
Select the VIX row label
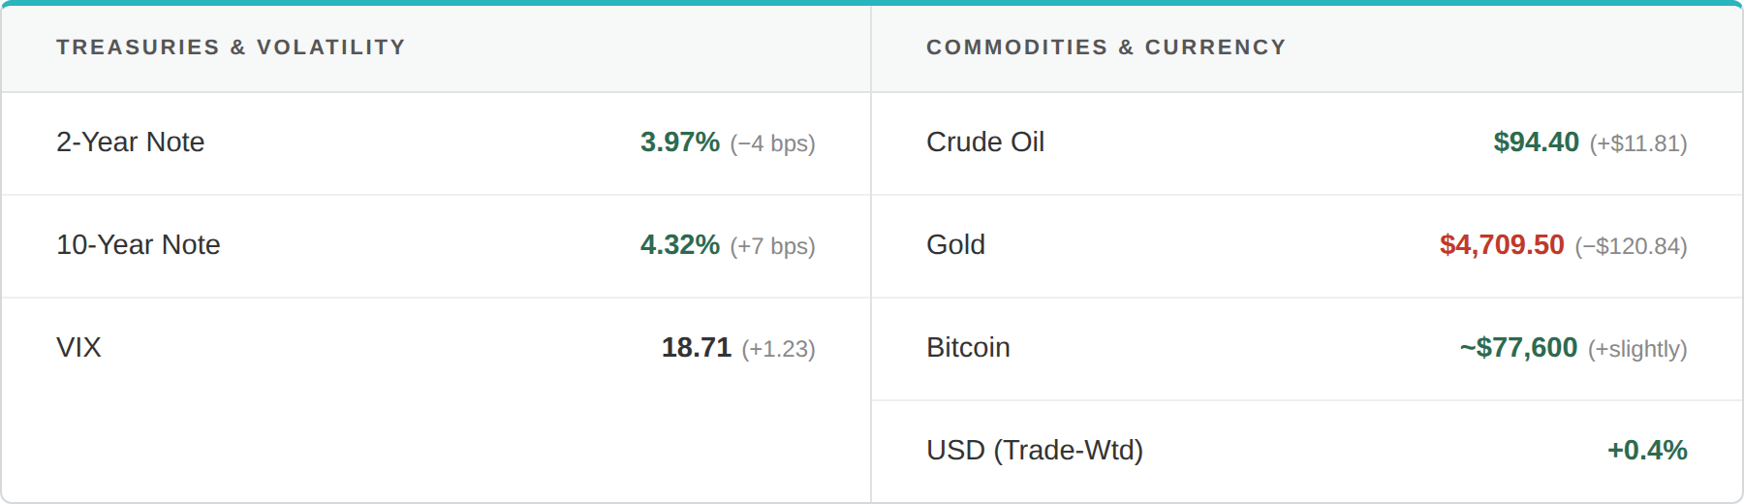(78, 348)
